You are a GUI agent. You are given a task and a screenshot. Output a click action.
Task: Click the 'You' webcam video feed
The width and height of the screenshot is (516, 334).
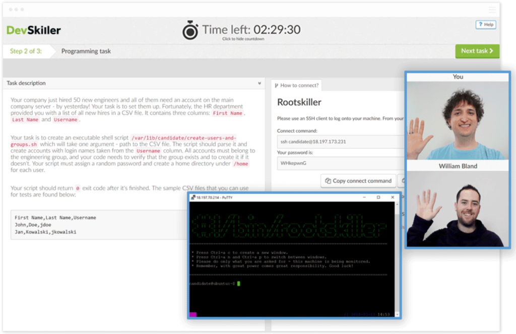tap(458, 120)
